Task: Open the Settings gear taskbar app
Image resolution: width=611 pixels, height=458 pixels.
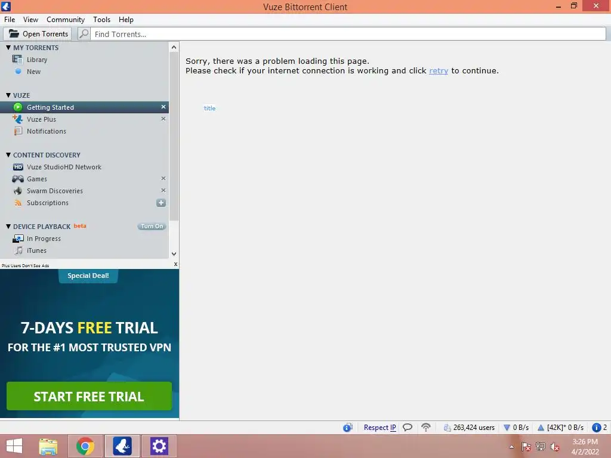Action: point(159,446)
